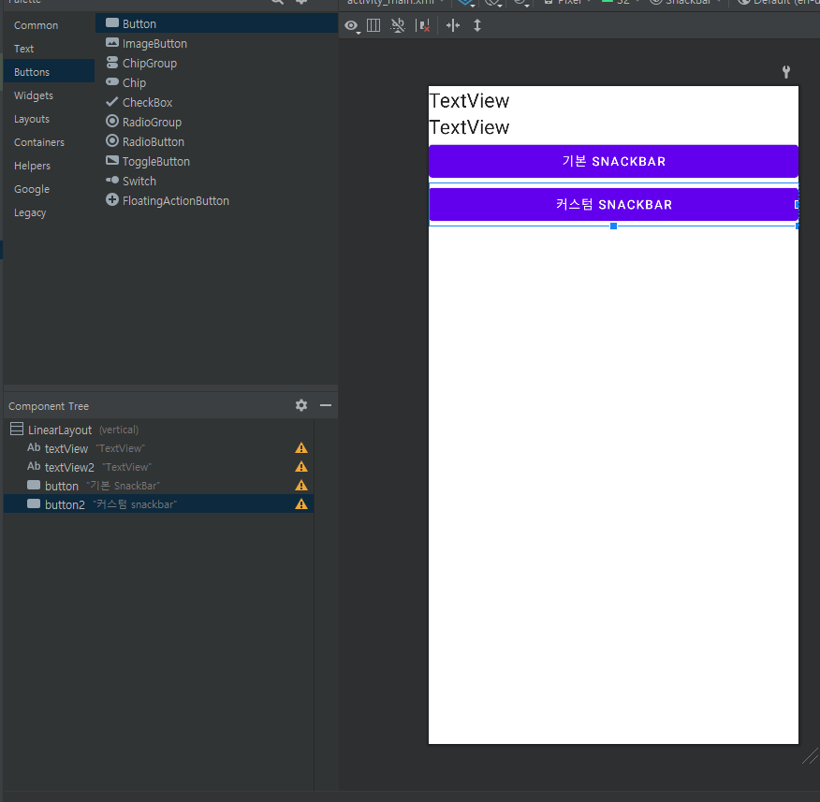Toggle the autoconnect icon in layout toolbar
The width and height of the screenshot is (820, 802).
pyautogui.click(x=398, y=25)
